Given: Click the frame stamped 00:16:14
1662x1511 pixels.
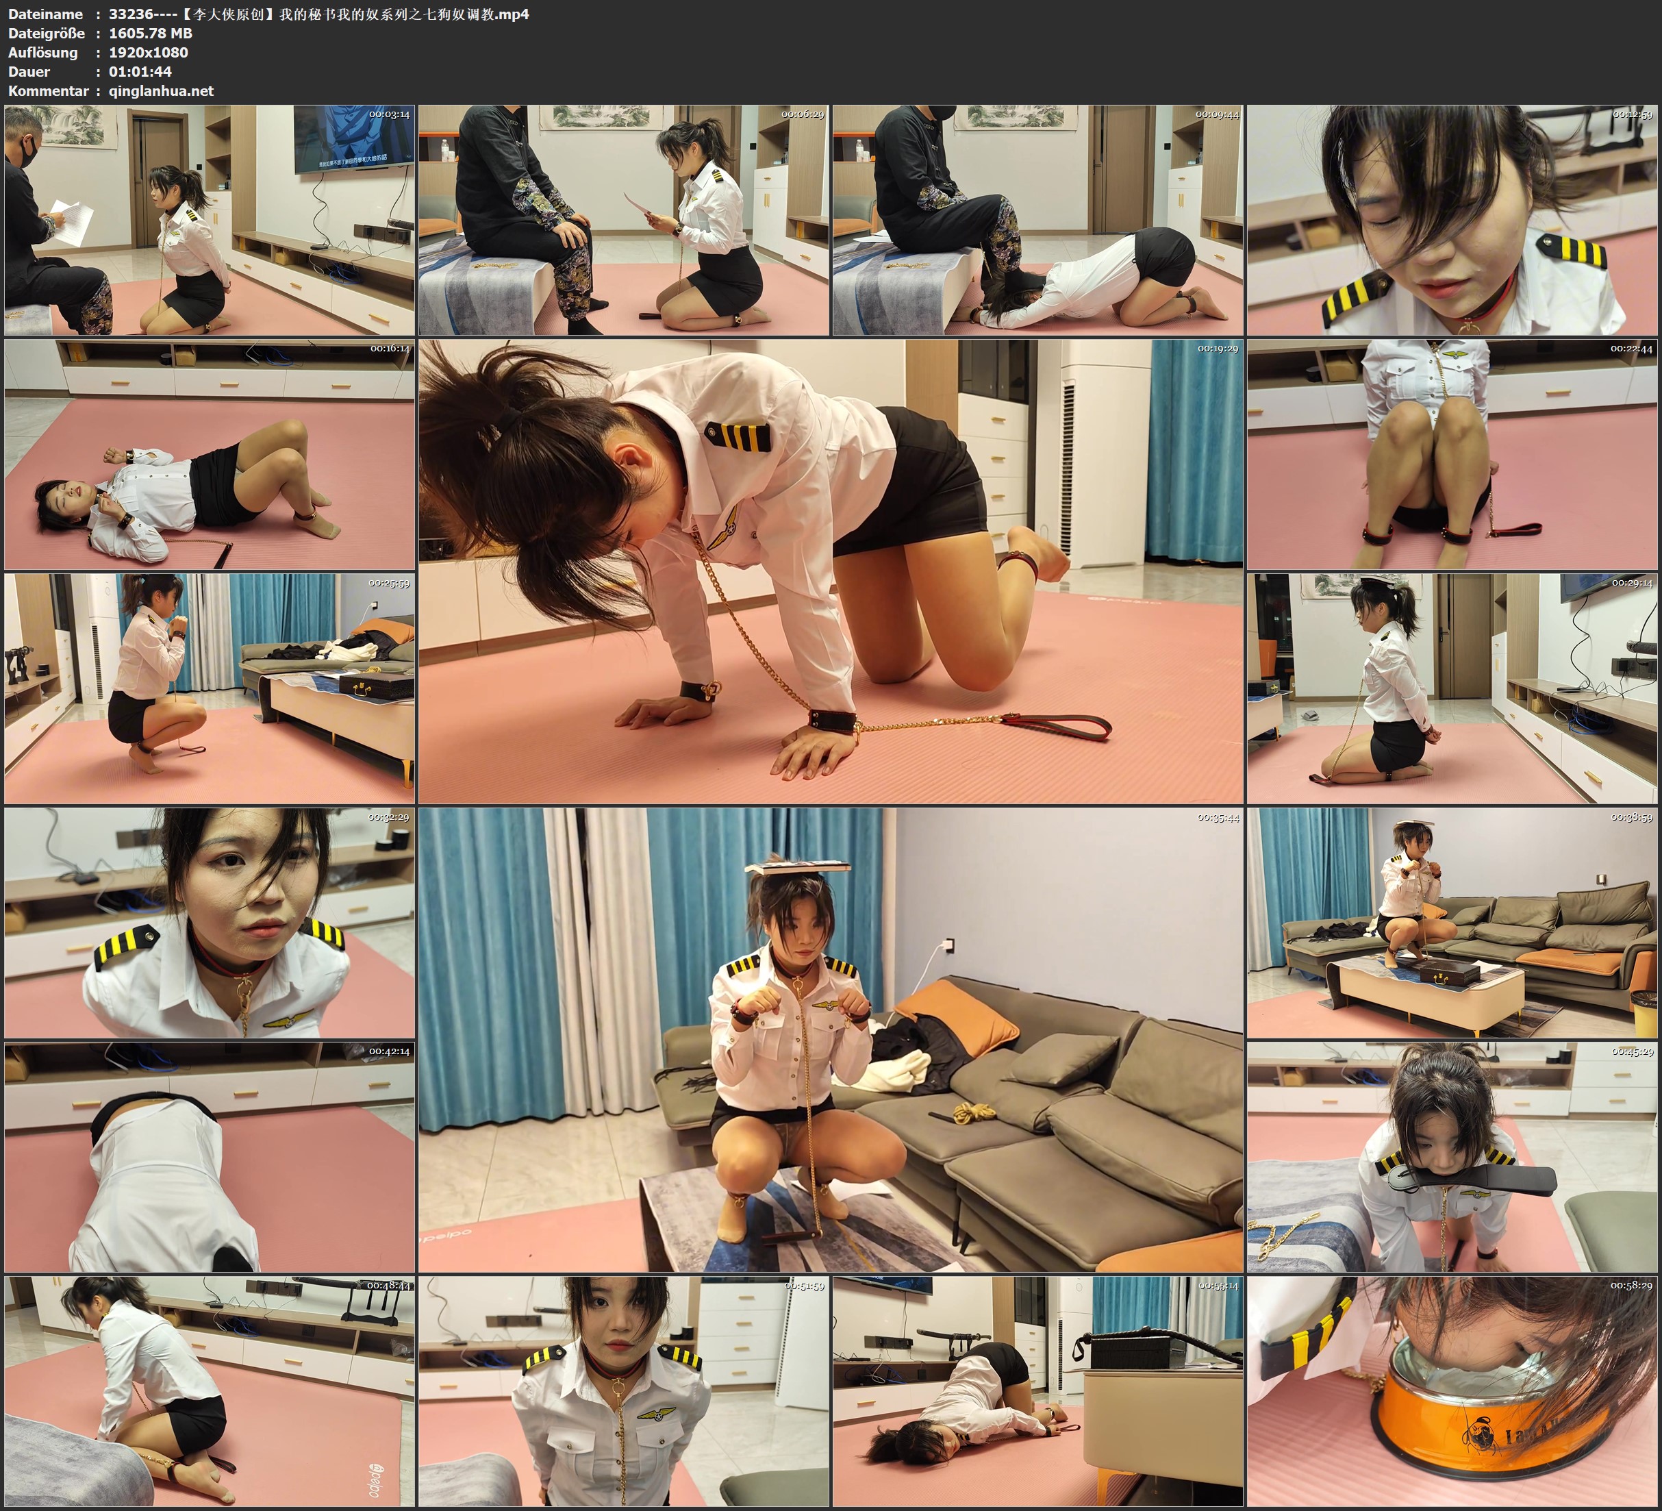Looking at the screenshot, I should [210, 454].
